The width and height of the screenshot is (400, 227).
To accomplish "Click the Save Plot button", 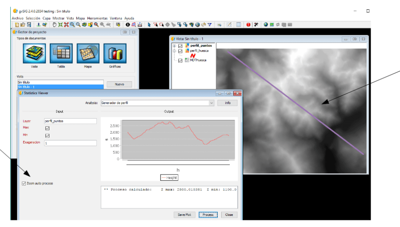I will (184, 215).
